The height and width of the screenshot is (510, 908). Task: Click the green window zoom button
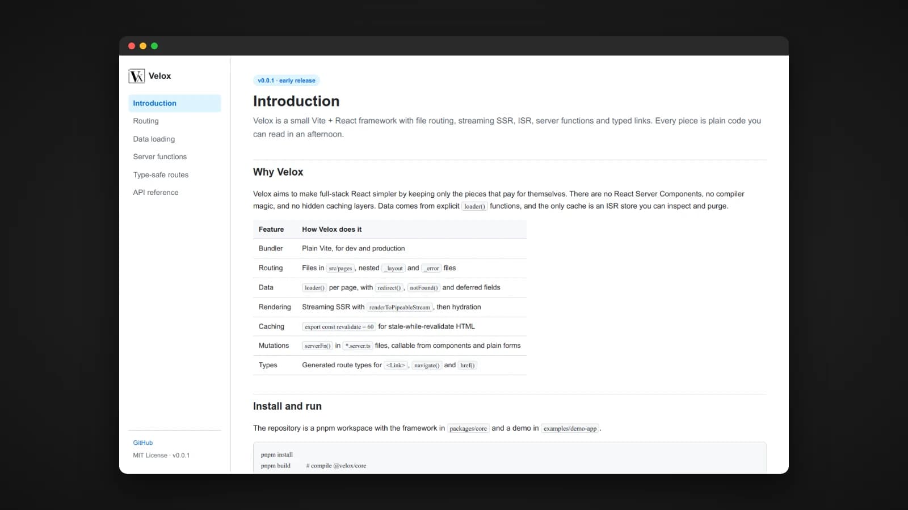(154, 46)
